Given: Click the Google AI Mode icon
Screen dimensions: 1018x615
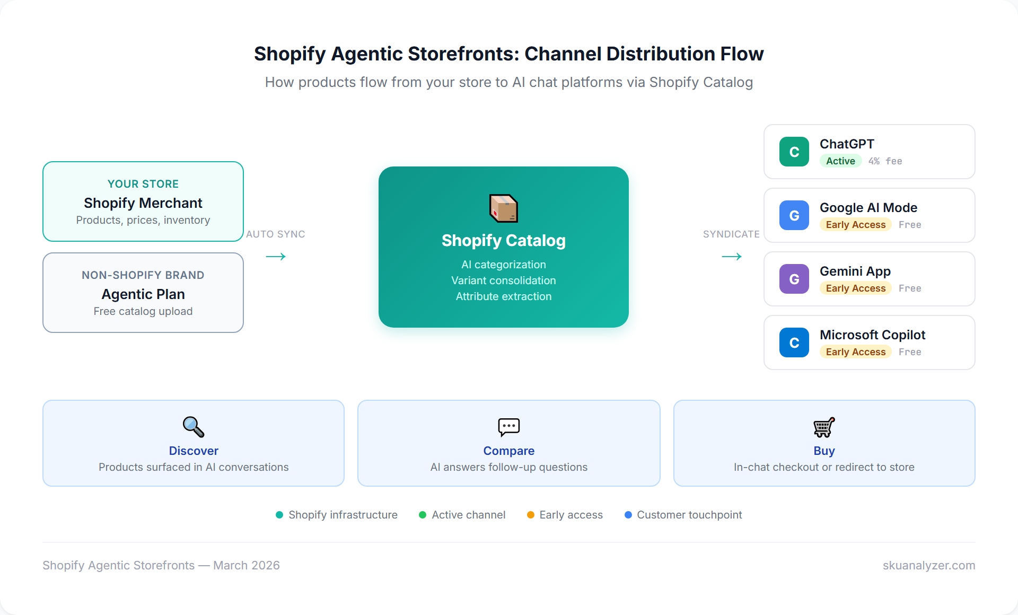Looking at the screenshot, I should [x=794, y=215].
